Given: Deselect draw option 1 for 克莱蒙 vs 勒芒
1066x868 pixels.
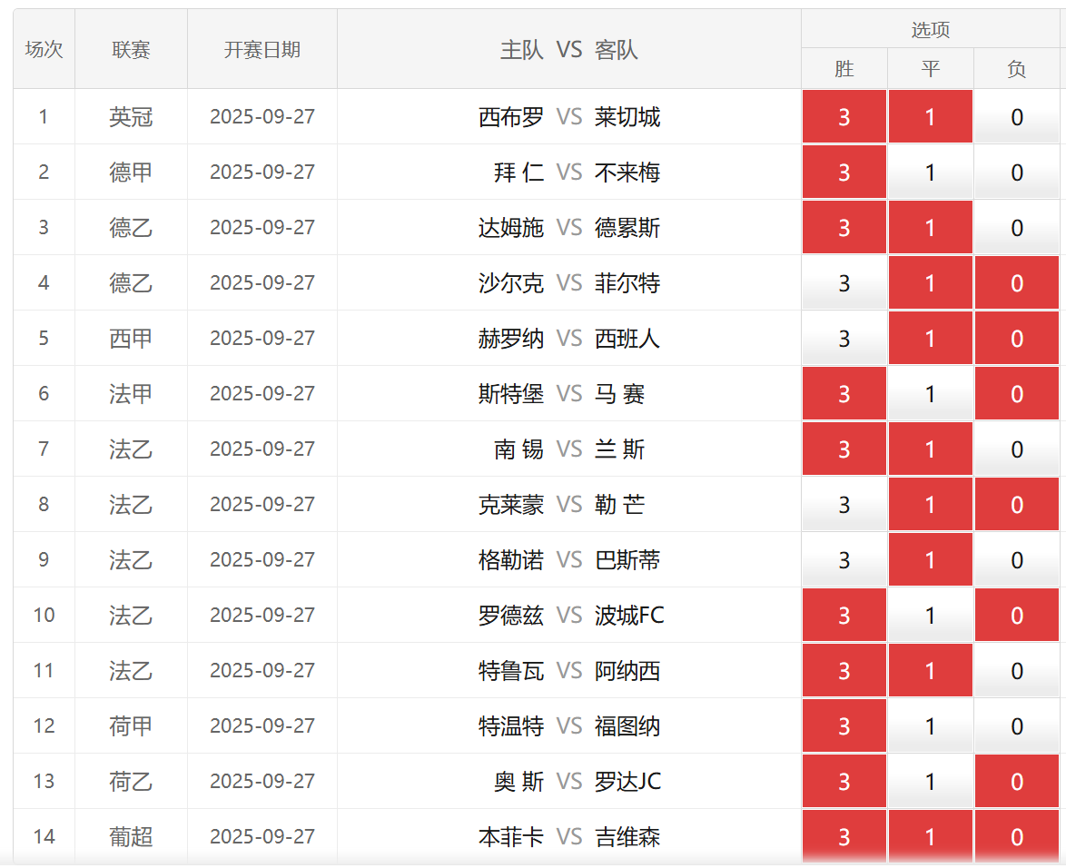Looking at the screenshot, I should click(930, 505).
